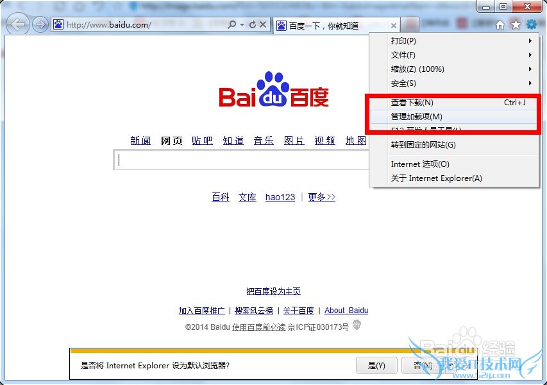547x385 pixels.
Task: Stop loading with address bar X icon
Action: (263, 24)
